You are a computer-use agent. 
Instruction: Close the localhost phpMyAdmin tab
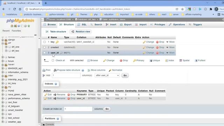tap(40, 3)
